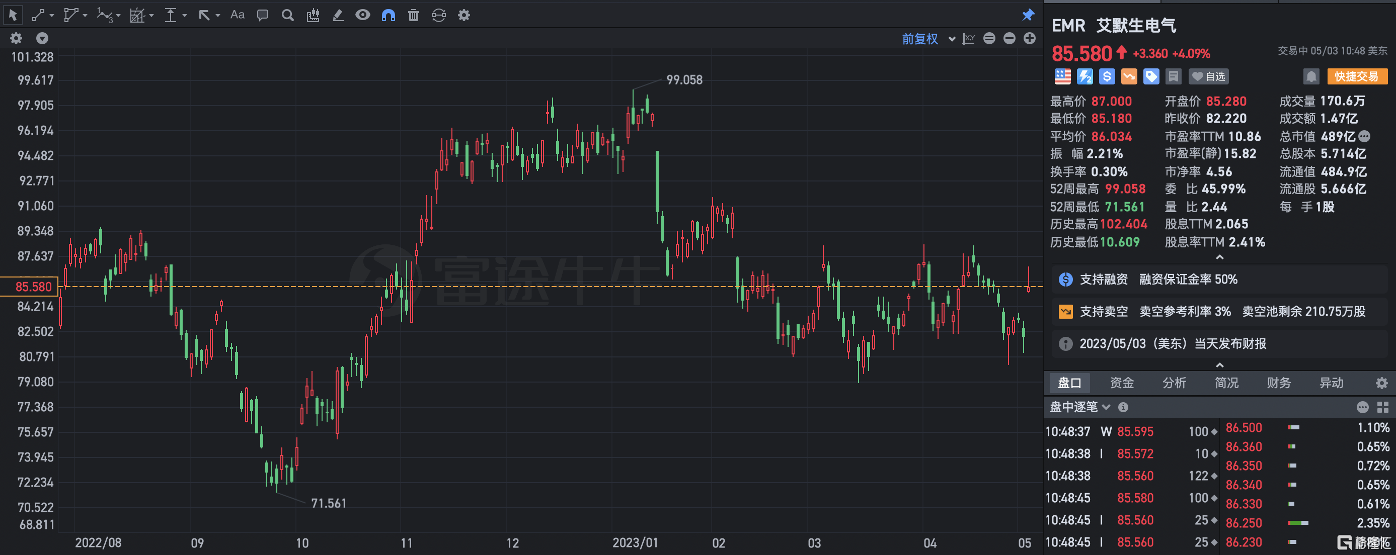Click the alert bell icon
This screenshot has width=1396, height=555.
tap(1311, 76)
